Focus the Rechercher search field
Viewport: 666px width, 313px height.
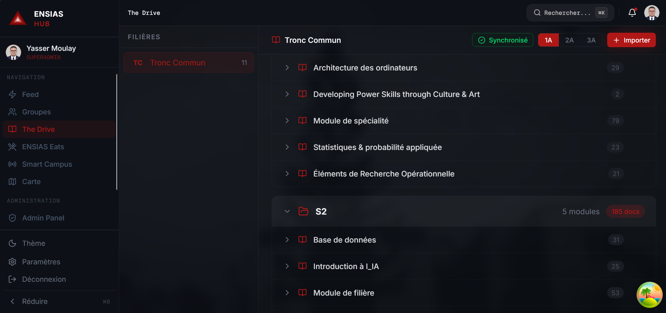[x=570, y=13]
